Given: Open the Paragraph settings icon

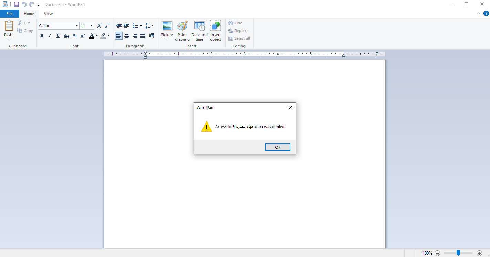Looking at the screenshot, I should coord(152,36).
